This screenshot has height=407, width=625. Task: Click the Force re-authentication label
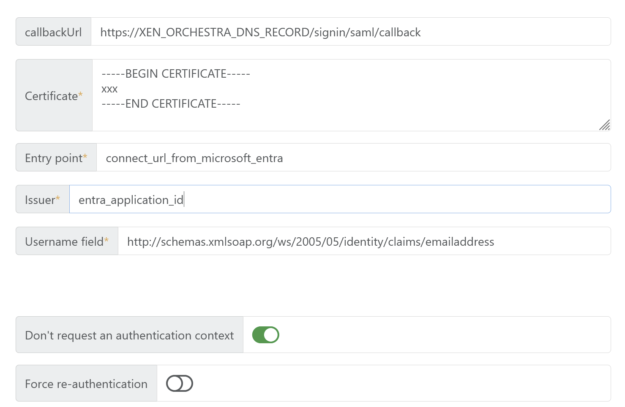86,384
